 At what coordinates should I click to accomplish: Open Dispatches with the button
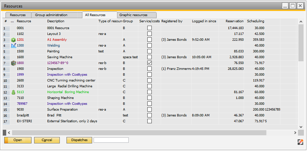click(x=79, y=140)
